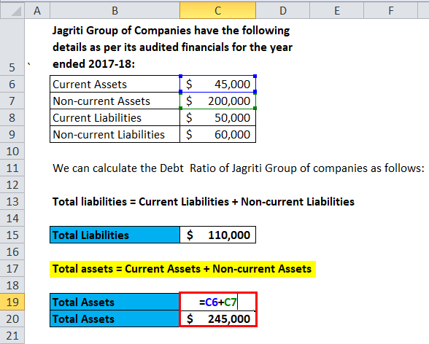The width and height of the screenshot is (429, 344).
Task: Click the $245,000 total assets cell
Action: 218,318
